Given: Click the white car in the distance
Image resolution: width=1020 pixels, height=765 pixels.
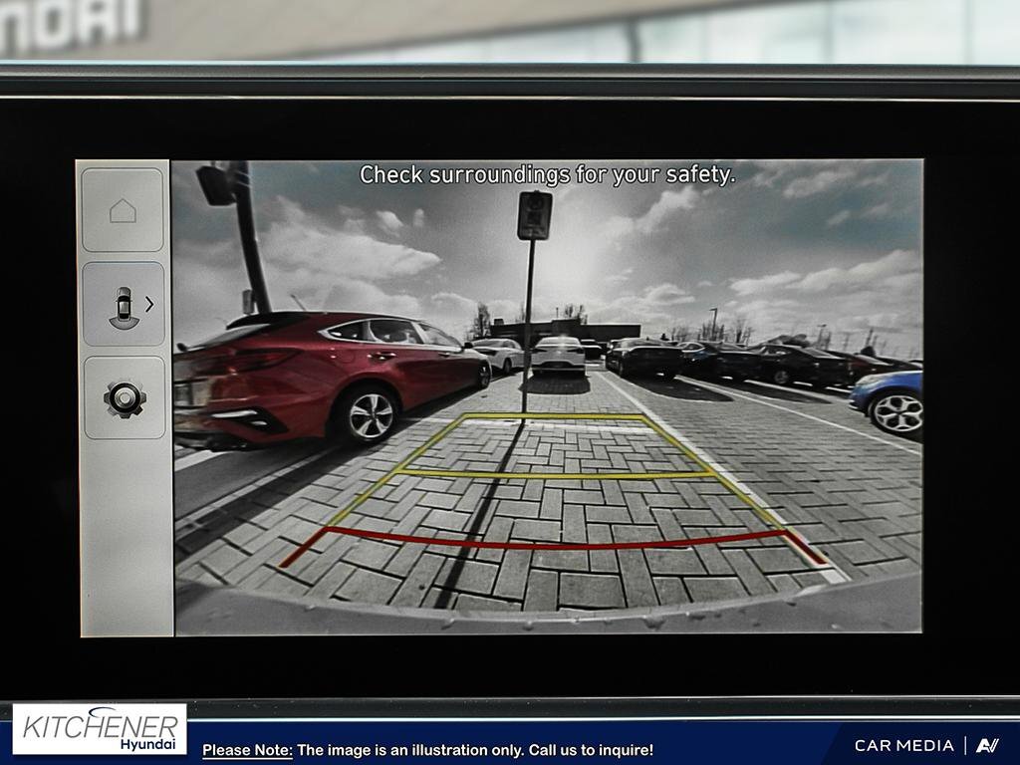Looking at the screenshot, I should [559, 356].
